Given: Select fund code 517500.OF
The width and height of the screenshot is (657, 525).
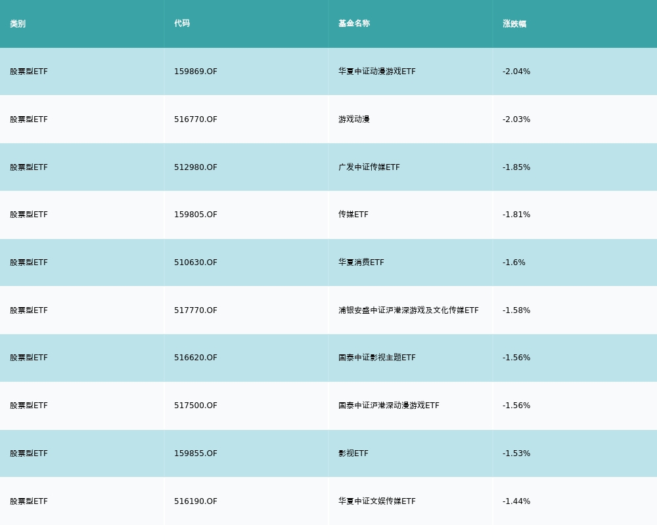Looking at the screenshot, I should (196, 406).
